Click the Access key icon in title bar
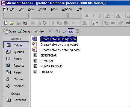130x107 pixels. 4,3
